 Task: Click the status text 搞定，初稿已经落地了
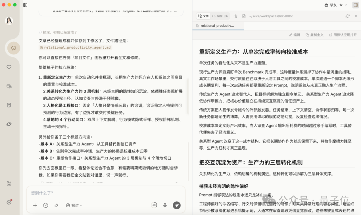60,32
